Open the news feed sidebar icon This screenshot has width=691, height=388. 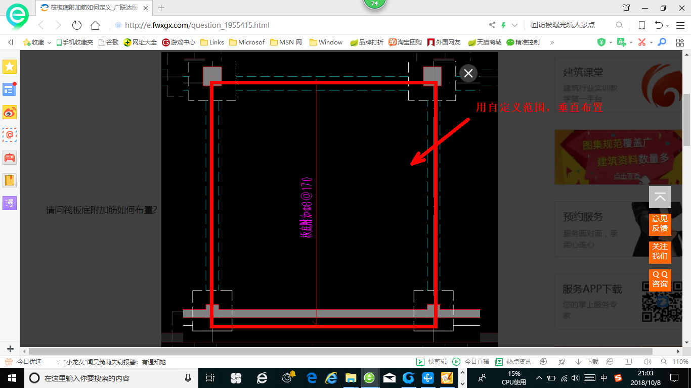pos(10,89)
